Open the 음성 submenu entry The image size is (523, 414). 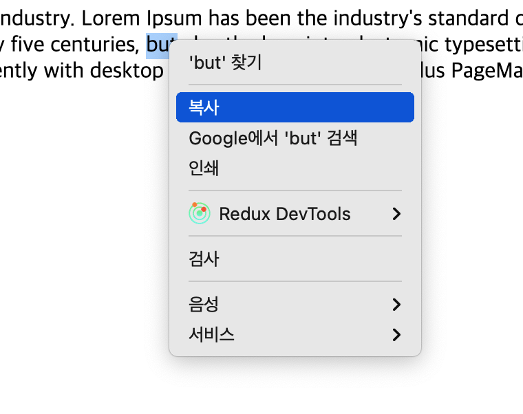click(295, 305)
